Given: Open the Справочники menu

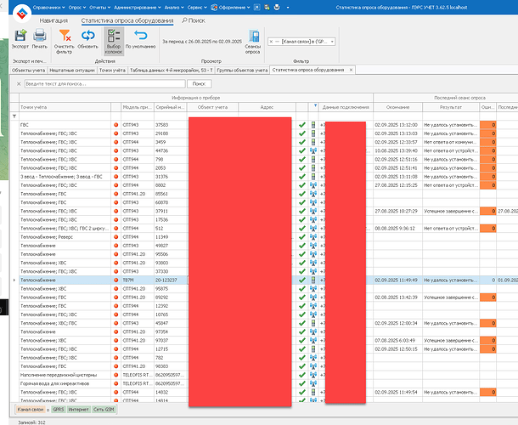Looking at the screenshot, I should coord(49,8).
